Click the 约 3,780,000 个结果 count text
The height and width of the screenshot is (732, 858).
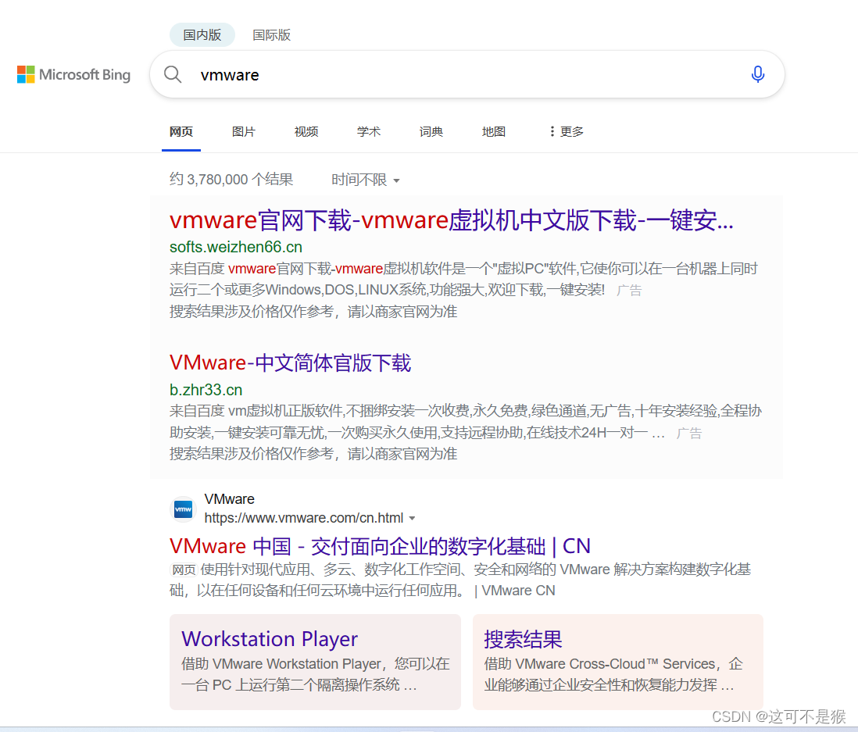[x=231, y=180]
